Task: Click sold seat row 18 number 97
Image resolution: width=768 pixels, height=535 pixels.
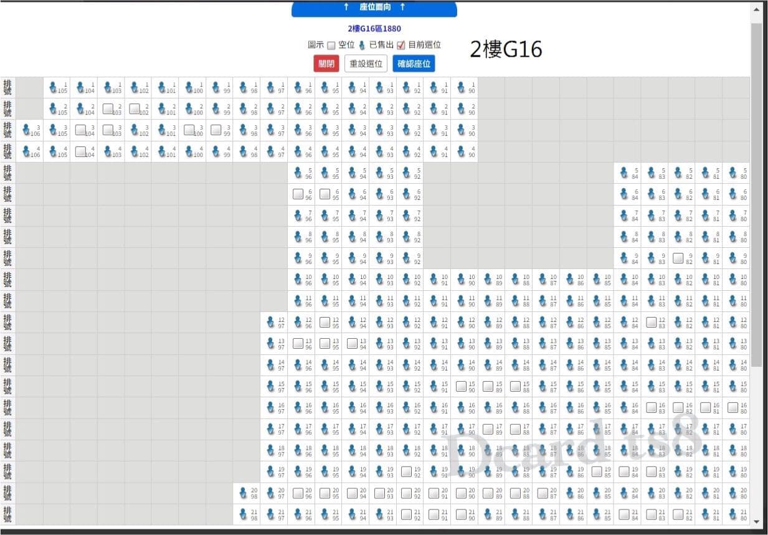Action: (270, 450)
